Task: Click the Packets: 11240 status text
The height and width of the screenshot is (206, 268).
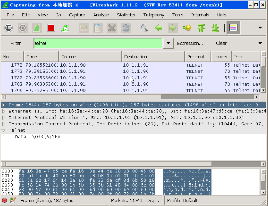Action: click(x=135, y=200)
